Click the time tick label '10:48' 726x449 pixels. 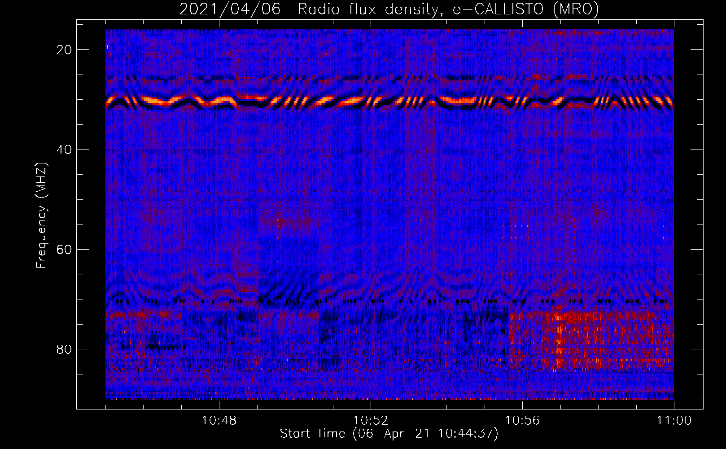tap(219, 421)
